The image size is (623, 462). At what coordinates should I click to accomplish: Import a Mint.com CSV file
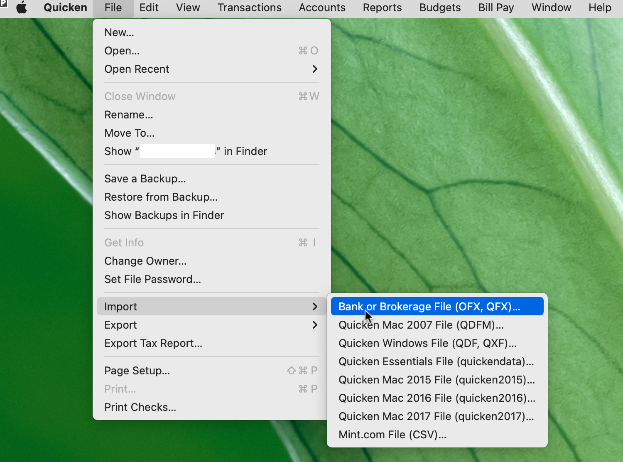click(x=392, y=434)
